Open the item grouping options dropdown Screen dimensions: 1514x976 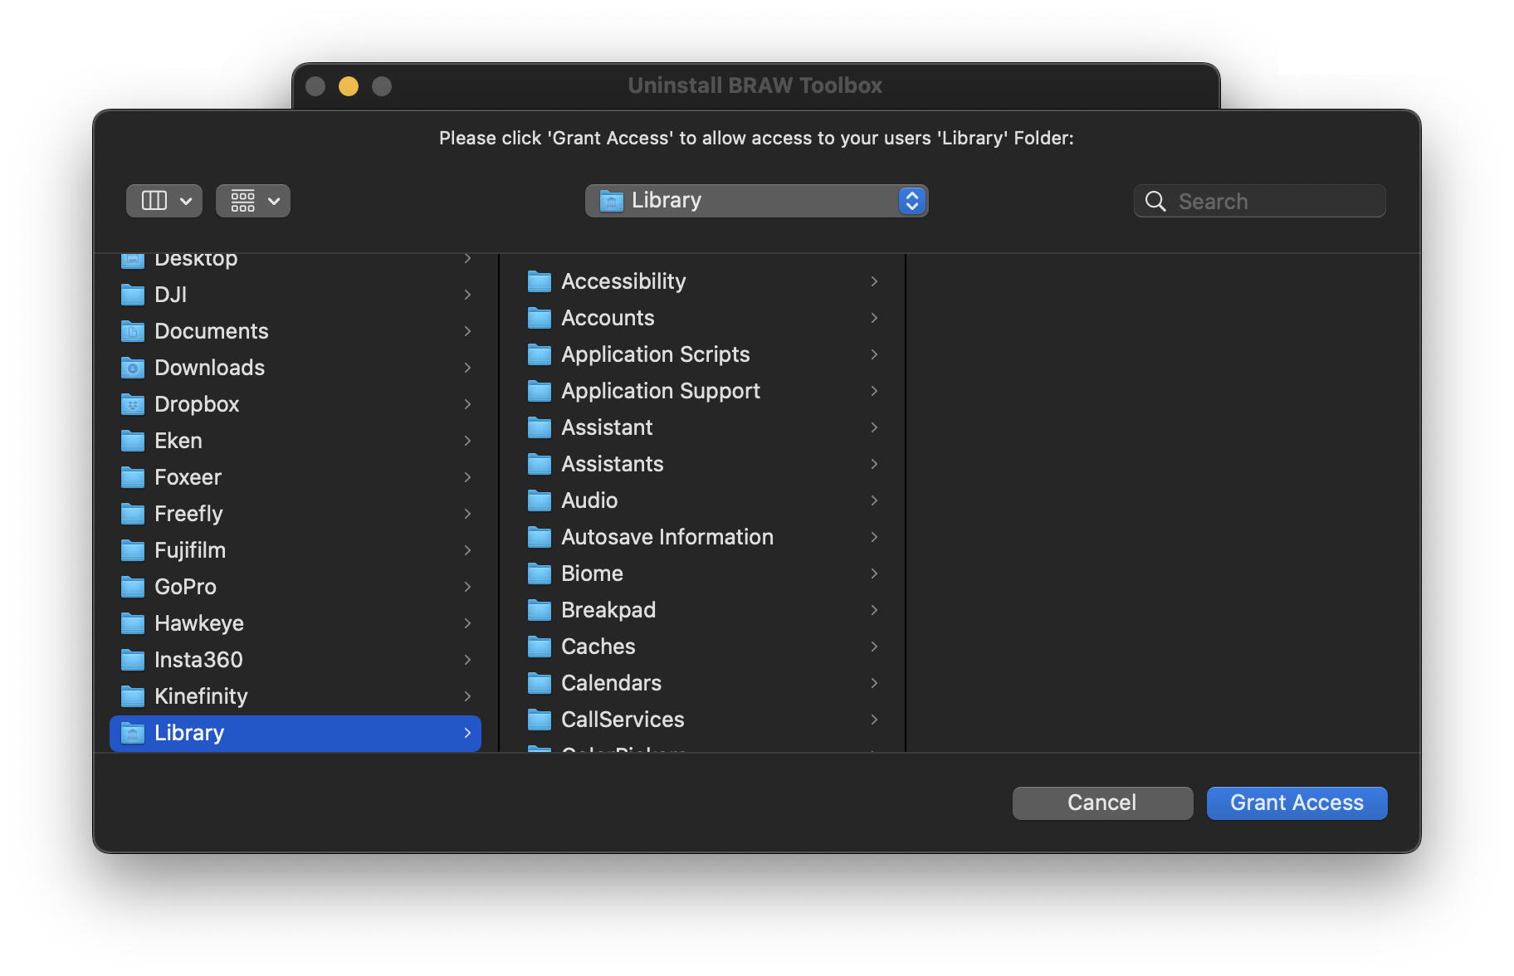[253, 201]
